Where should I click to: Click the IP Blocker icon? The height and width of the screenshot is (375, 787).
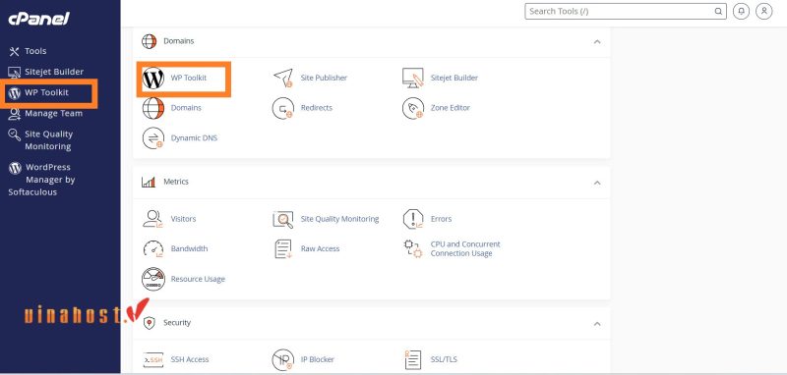coord(283,359)
